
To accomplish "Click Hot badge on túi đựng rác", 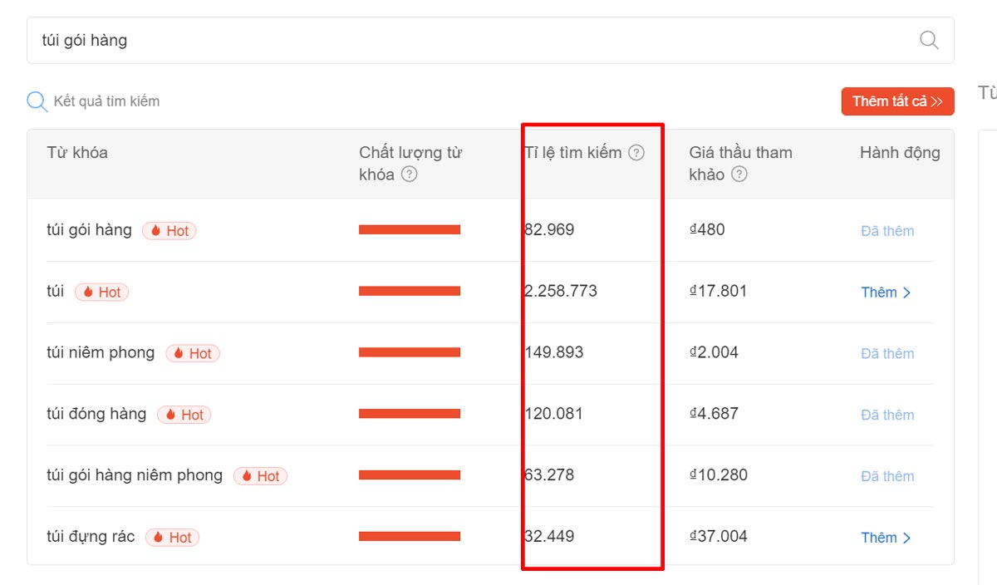I will click(173, 538).
